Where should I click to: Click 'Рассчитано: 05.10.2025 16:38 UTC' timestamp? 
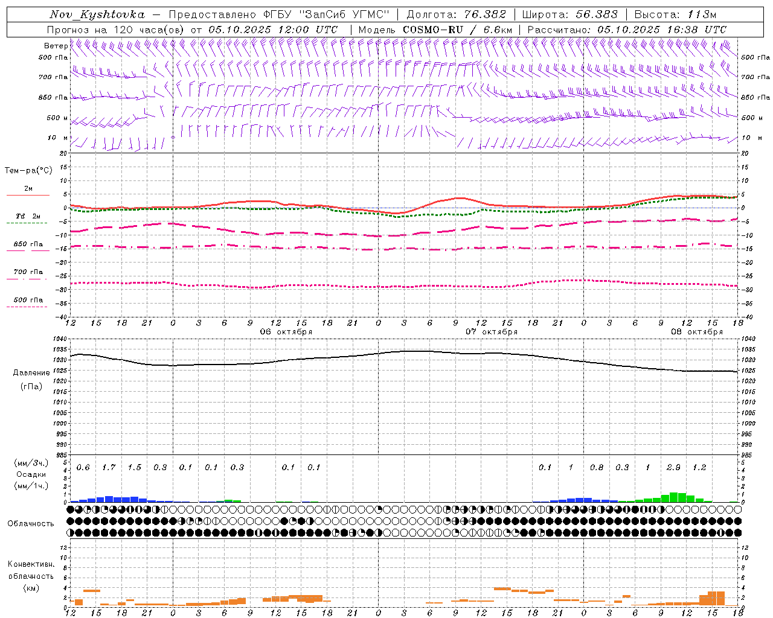click(627, 30)
